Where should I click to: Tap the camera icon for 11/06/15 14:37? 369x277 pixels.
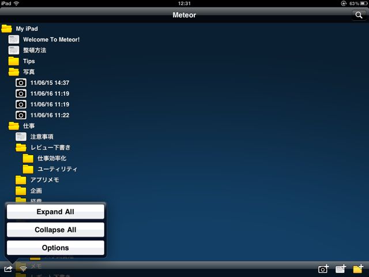21,83
